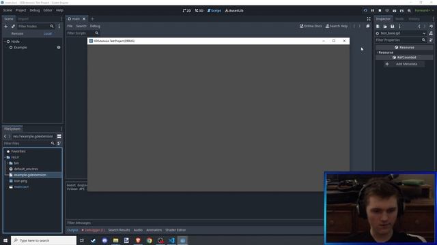Stop the running project
This screenshot has height=245, width=437.
click(x=380, y=11)
